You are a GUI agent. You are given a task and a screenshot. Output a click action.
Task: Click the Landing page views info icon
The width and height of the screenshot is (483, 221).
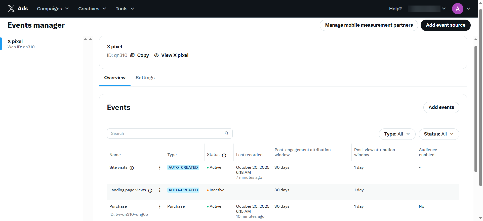[x=150, y=191]
